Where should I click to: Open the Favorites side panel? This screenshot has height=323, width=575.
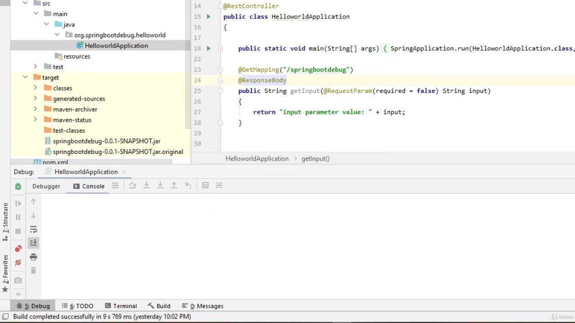(x=5, y=273)
